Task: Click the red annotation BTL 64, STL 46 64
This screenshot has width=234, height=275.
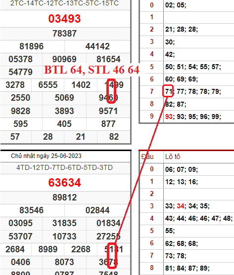Action: click(x=92, y=70)
